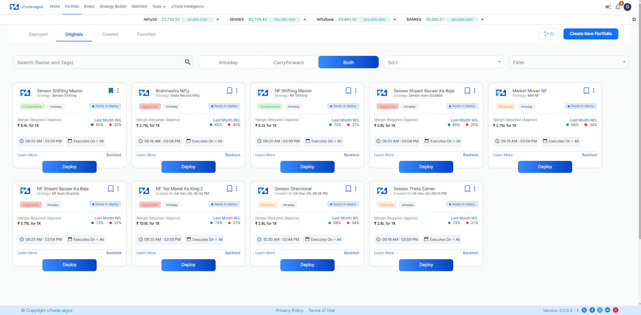Deploy the Brahmastra Nifty portfolio
Screen dimensions: 641x315
click(x=188, y=167)
